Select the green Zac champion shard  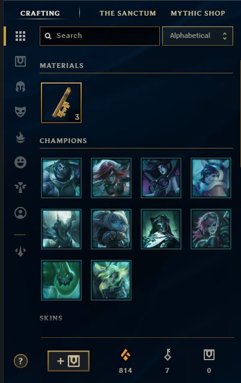tap(61, 280)
